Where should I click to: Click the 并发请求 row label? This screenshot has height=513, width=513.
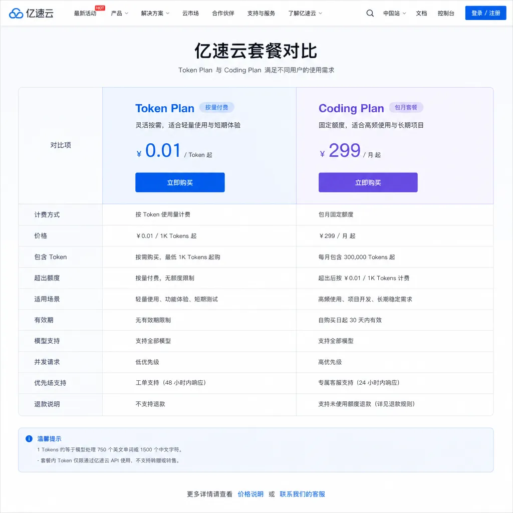point(47,362)
